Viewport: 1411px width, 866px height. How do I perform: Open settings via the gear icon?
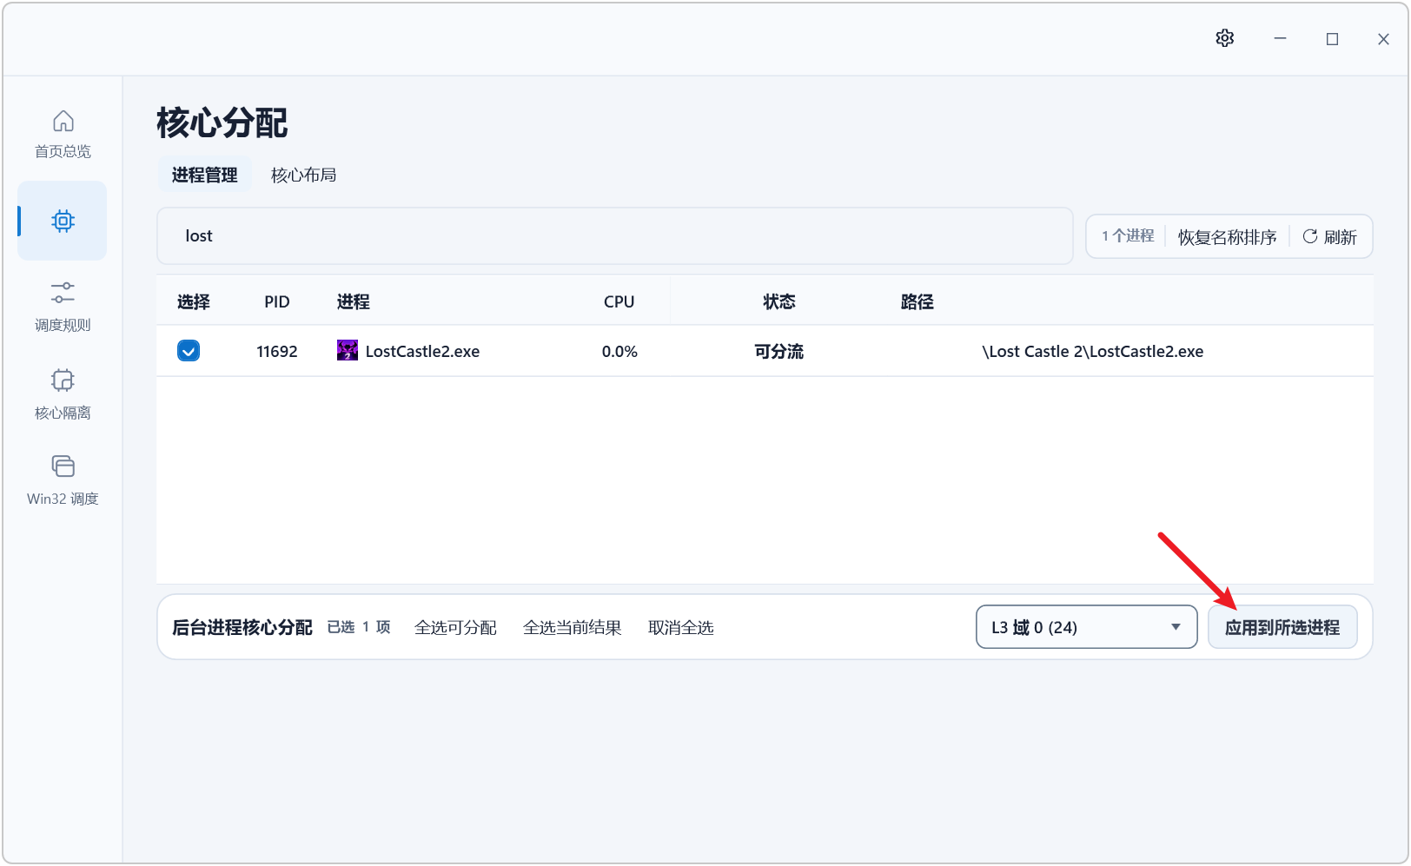coord(1225,38)
